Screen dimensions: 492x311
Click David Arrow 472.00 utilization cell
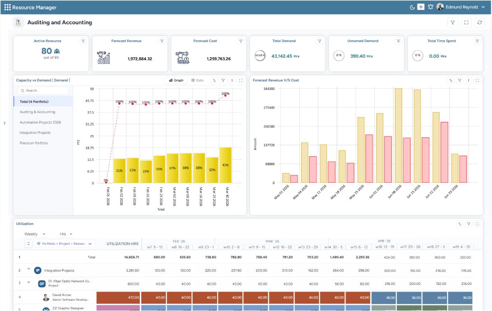click(118, 297)
